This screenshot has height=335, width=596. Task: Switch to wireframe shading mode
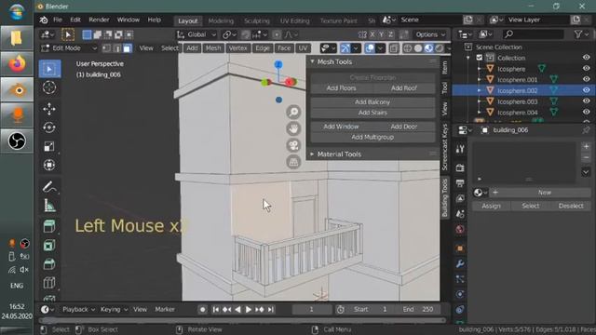click(408, 48)
